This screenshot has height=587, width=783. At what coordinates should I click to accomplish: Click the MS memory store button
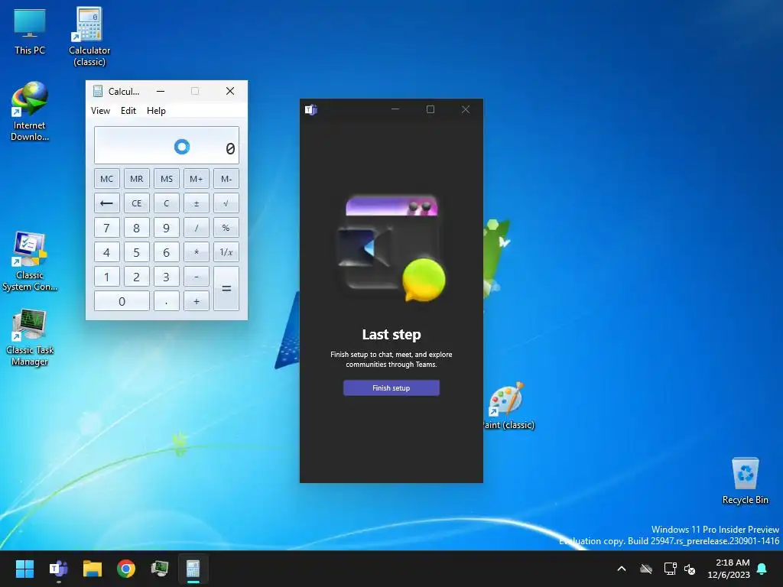[x=167, y=179]
